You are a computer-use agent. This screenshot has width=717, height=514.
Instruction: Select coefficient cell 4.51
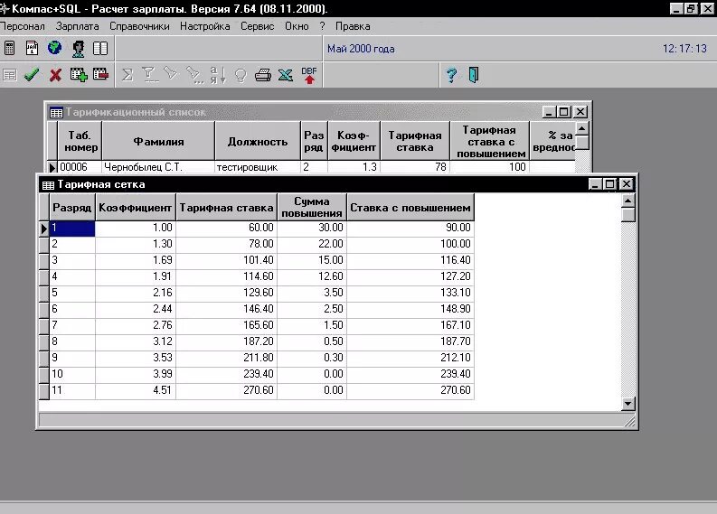pos(136,390)
